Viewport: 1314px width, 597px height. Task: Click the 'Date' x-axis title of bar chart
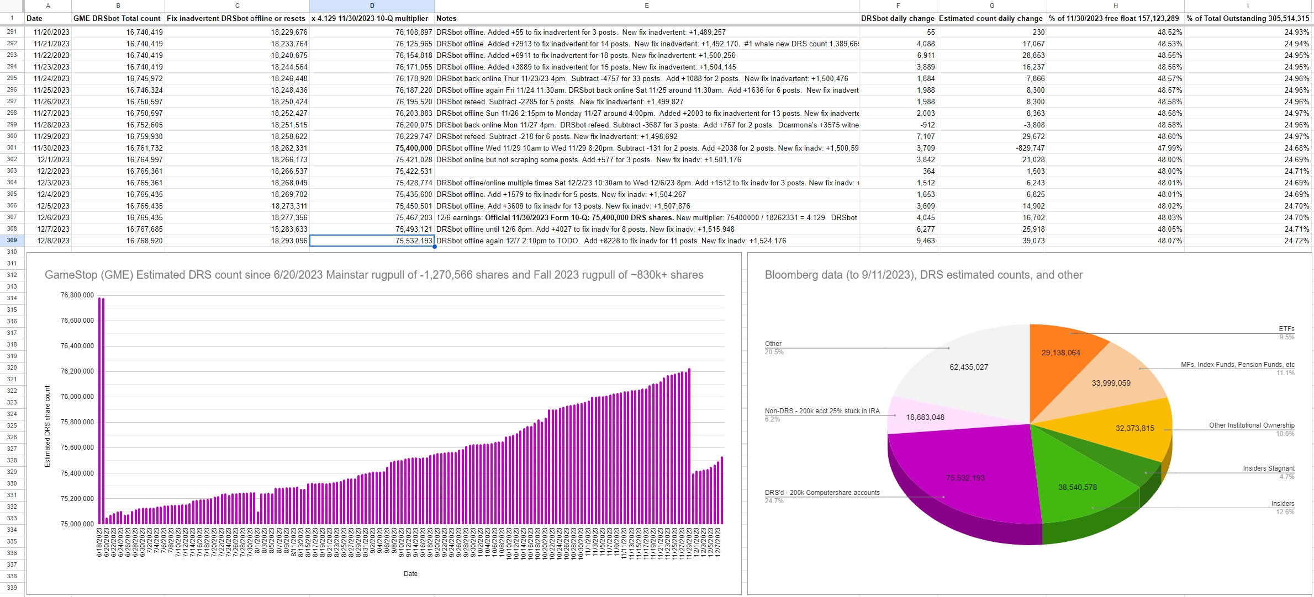[410, 574]
